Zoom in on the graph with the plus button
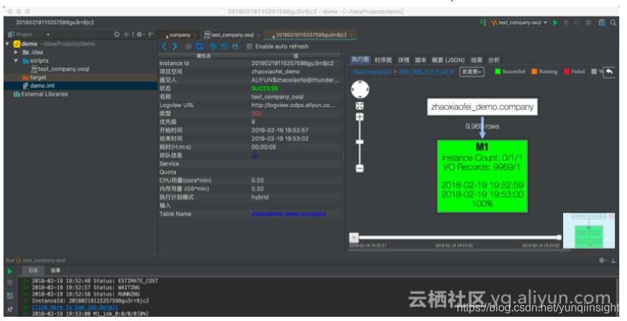 (360, 117)
